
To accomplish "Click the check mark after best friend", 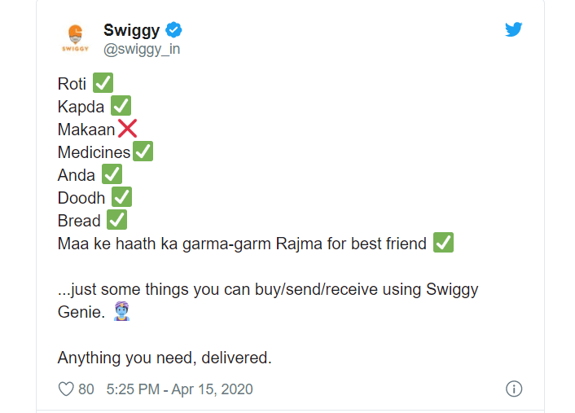I will tap(443, 243).
